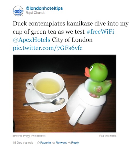Click the London Hotels Insight profile avatar

click(18, 11)
